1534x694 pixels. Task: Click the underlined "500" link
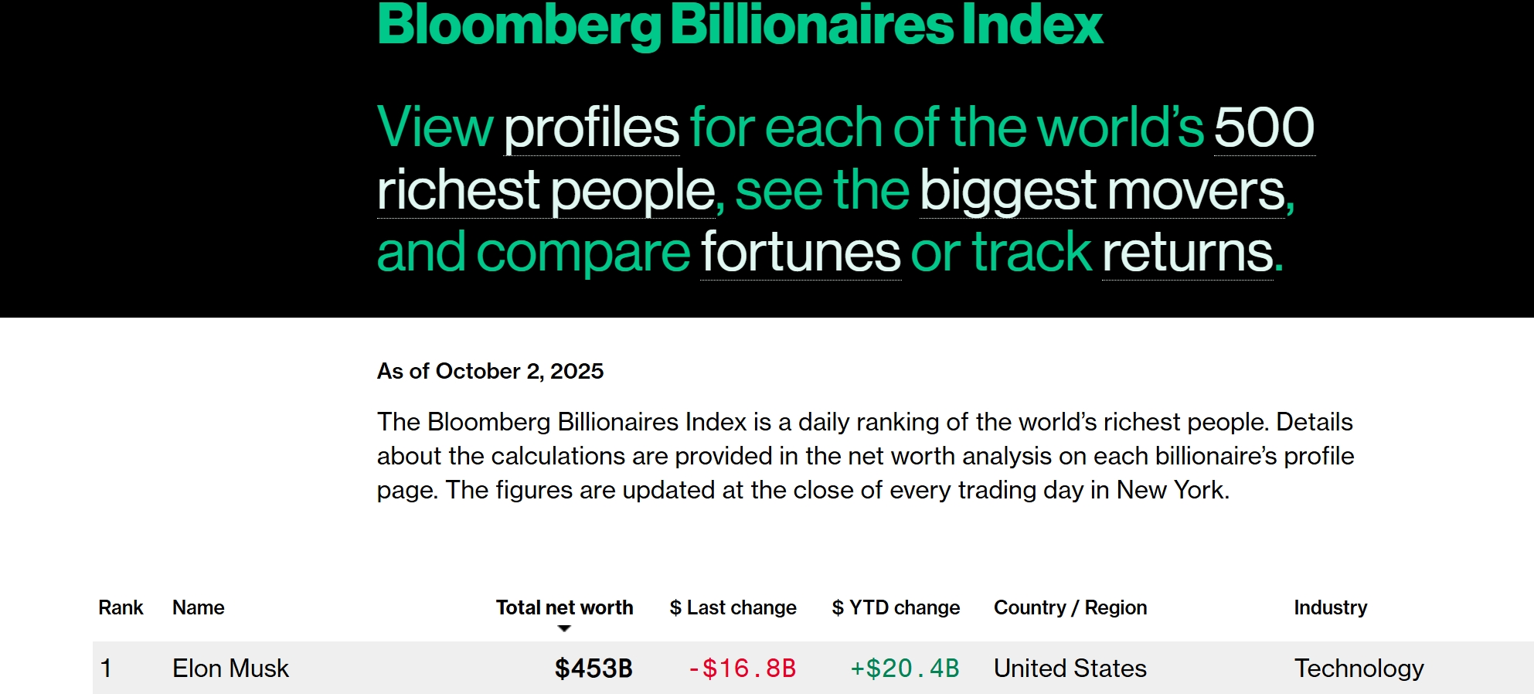tap(1264, 128)
